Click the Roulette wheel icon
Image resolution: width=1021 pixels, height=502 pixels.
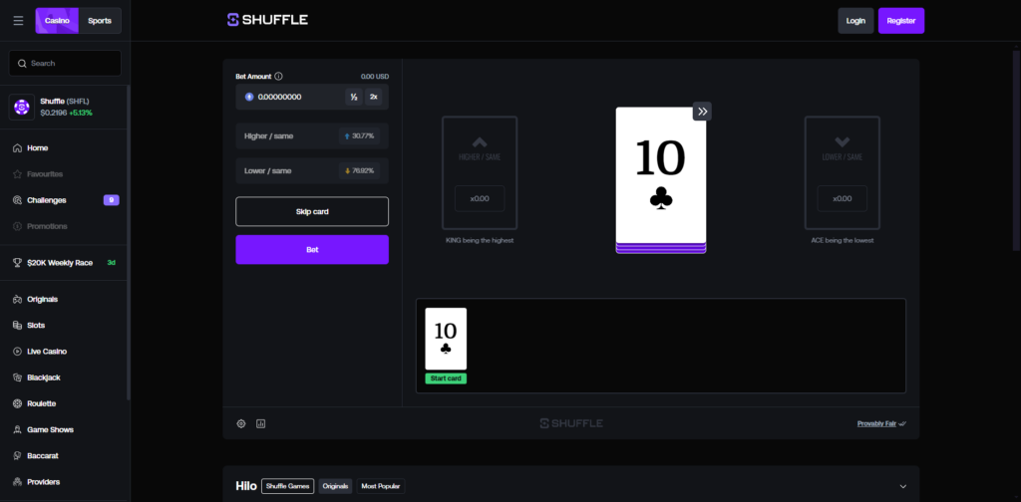[18, 403]
